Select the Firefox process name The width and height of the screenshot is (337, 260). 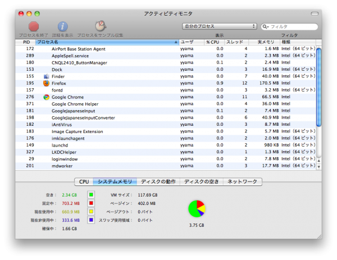point(58,83)
